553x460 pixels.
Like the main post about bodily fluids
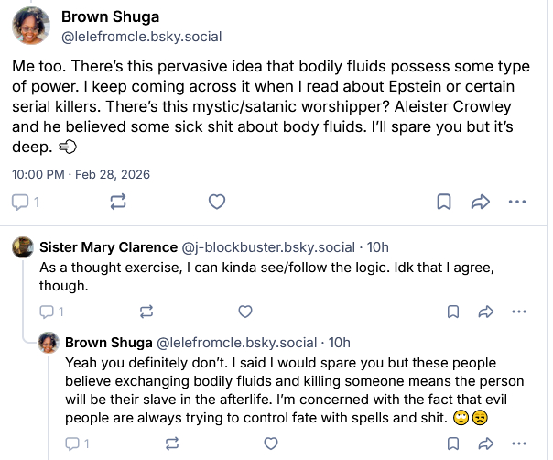217,202
